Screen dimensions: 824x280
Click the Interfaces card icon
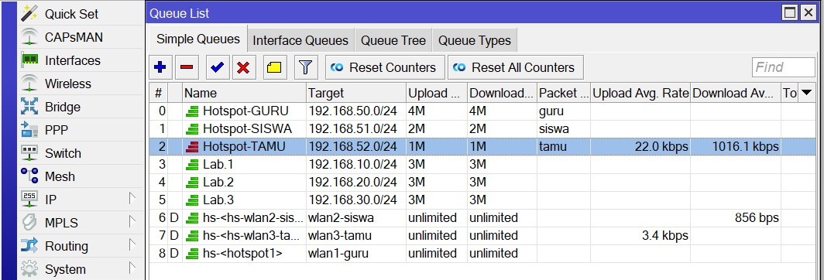pyautogui.click(x=29, y=60)
